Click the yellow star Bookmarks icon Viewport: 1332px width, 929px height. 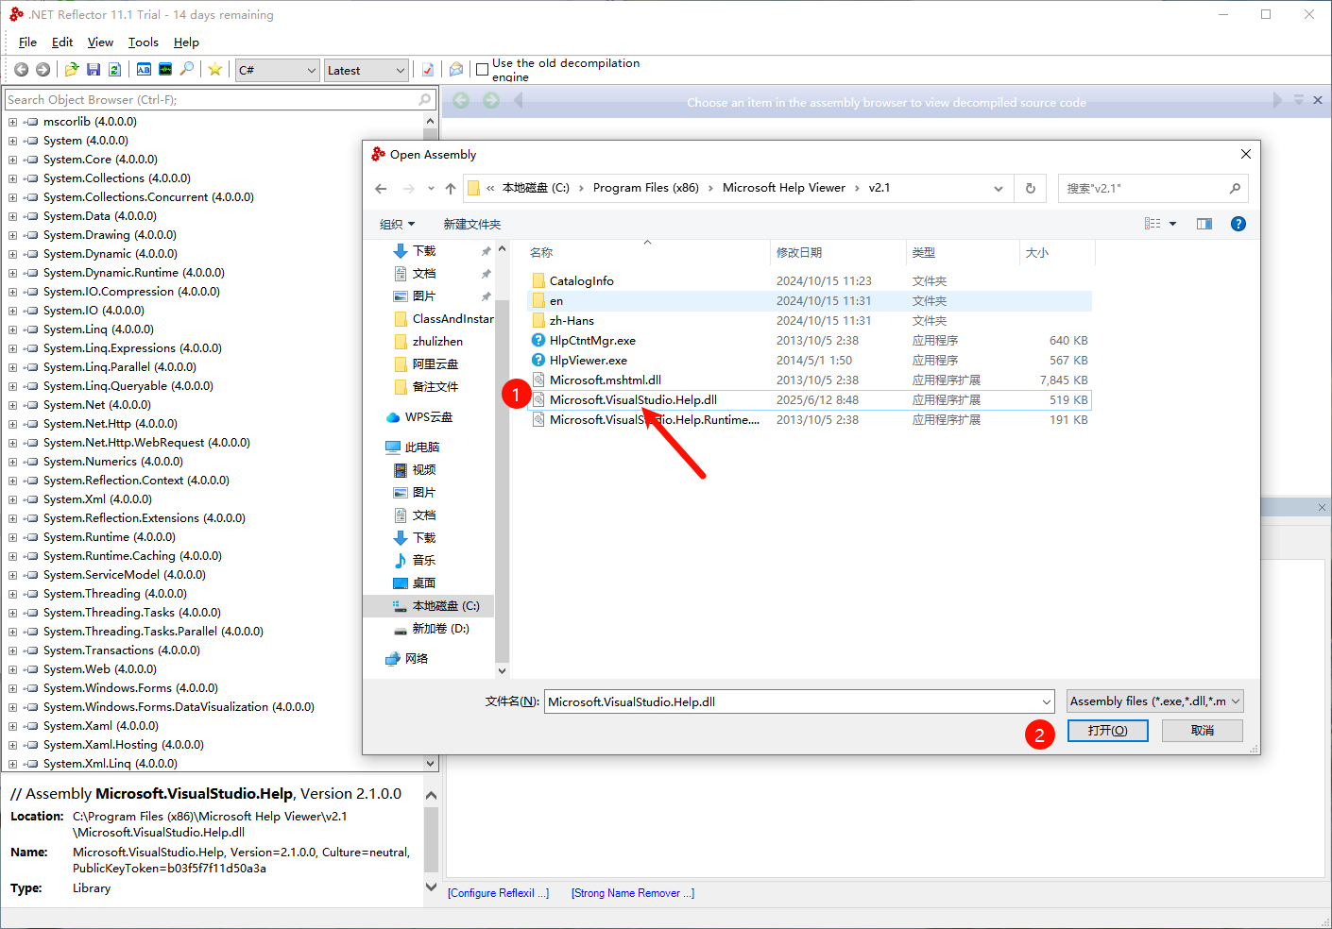(215, 70)
